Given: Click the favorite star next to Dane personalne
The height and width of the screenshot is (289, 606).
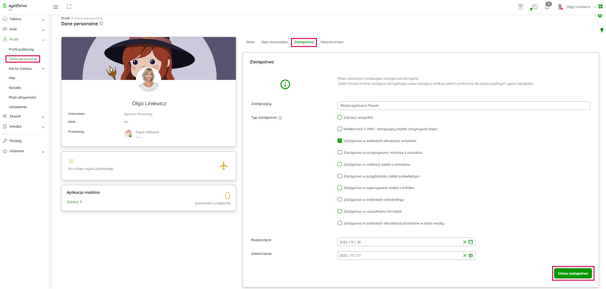Looking at the screenshot, I should [x=101, y=24].
